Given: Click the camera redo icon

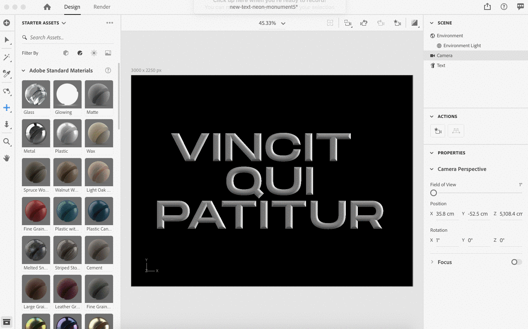Looking at the screenshot, I should (x=381, y=23).
